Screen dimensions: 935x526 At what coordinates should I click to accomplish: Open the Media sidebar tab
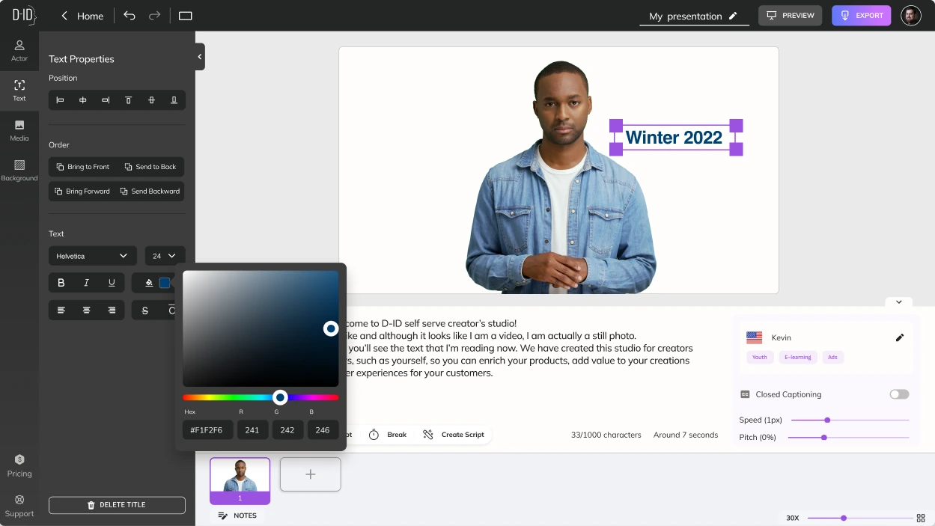coord(19,130)
